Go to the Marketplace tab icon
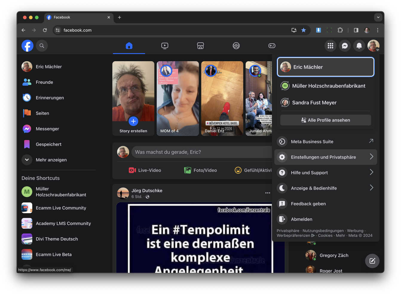The image size is (401, 295). (200, 46)
